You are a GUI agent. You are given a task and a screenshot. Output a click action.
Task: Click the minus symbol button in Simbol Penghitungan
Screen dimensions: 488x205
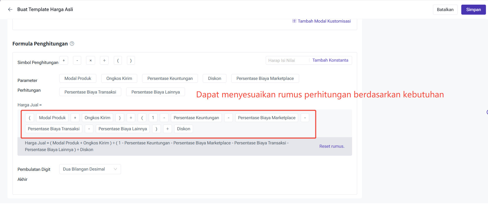(x=77, y=61)
